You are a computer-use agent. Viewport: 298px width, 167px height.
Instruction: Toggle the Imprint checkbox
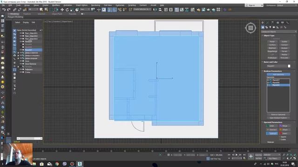[x=280, y=137]
